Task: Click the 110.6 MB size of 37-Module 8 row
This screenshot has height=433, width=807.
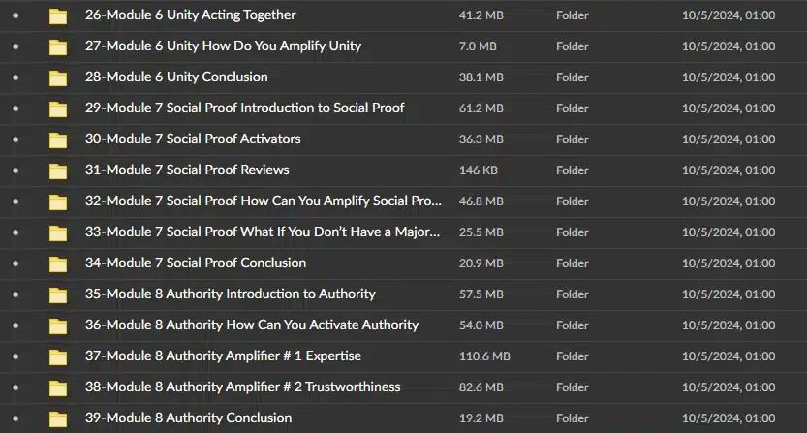Action: pos(484,356)
